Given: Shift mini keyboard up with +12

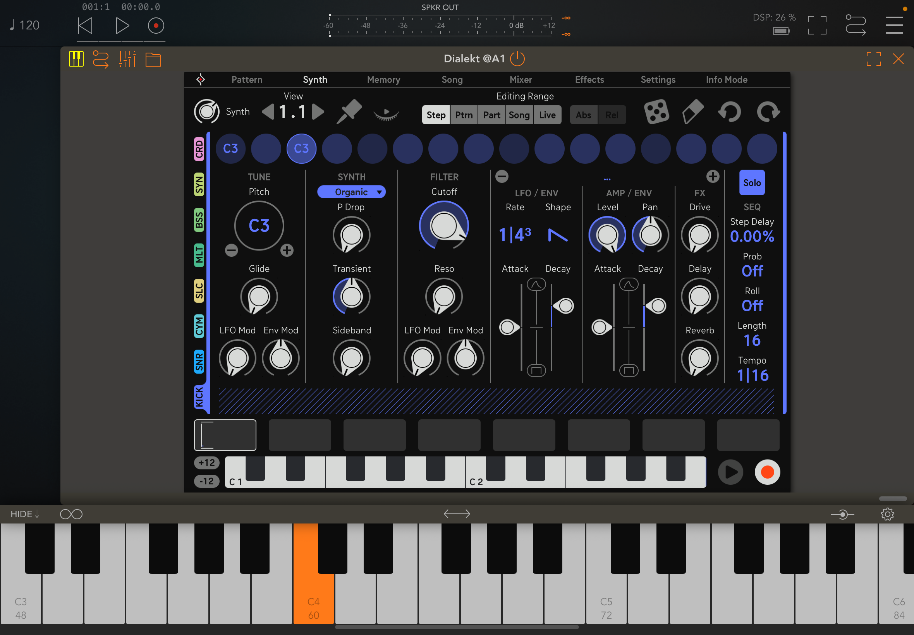Looking at the screenshot, I should point(206,463).
